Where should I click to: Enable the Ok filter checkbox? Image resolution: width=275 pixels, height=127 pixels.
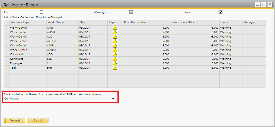[41, 12]
